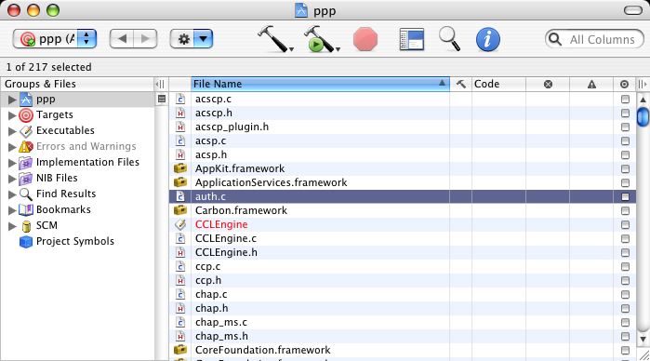Image resolution: width=650 pixels, height=361 pixels.
Task: Toggle the Carbon.framework target checkbox
Action: click(x=625, y=211)
